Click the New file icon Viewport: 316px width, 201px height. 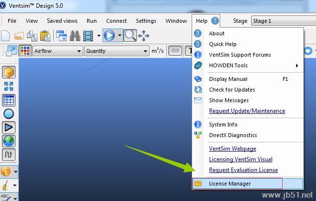[x=5, y=36]
